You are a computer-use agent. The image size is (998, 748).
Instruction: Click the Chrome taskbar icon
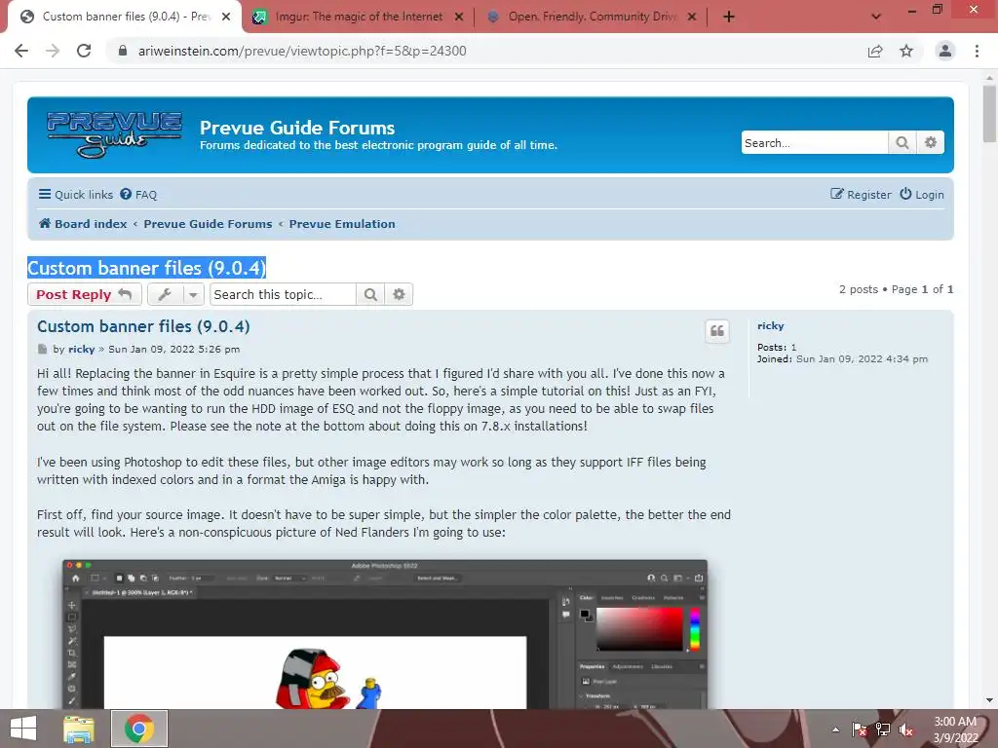[139, 729]
